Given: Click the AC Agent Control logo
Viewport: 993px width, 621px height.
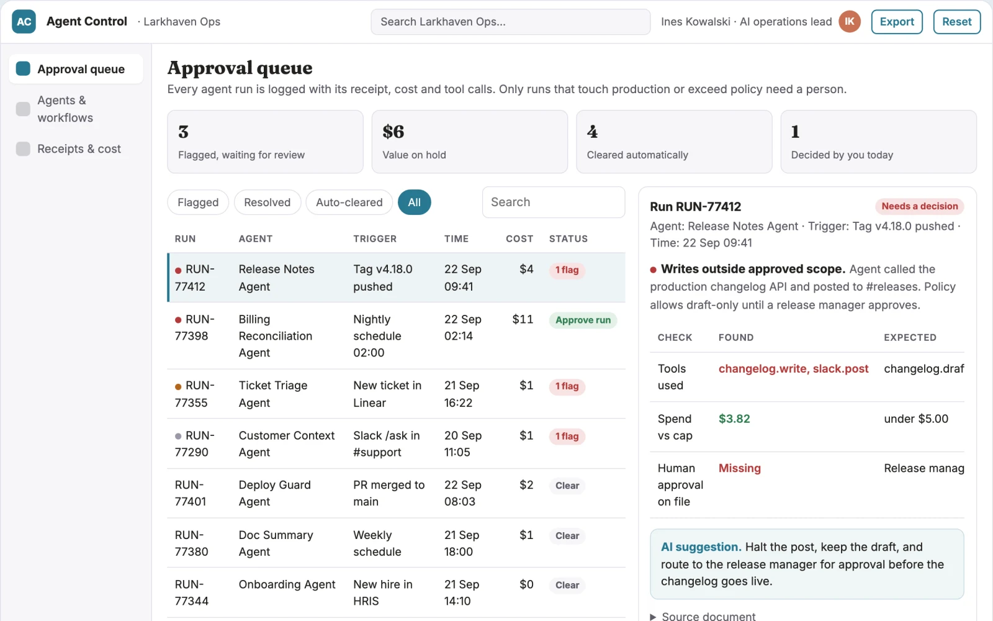Looking at the screenshot, I should 24,22.
